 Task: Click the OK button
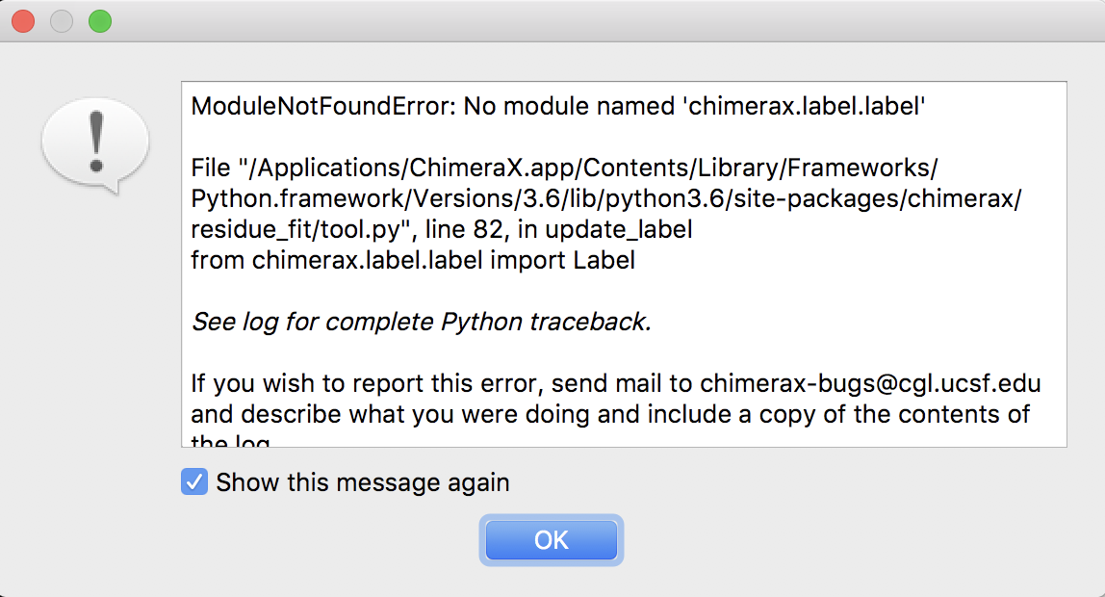pyautogui.click(x=552, y=540)
